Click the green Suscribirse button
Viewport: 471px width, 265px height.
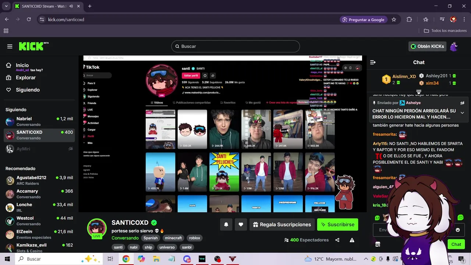(337, 225)
